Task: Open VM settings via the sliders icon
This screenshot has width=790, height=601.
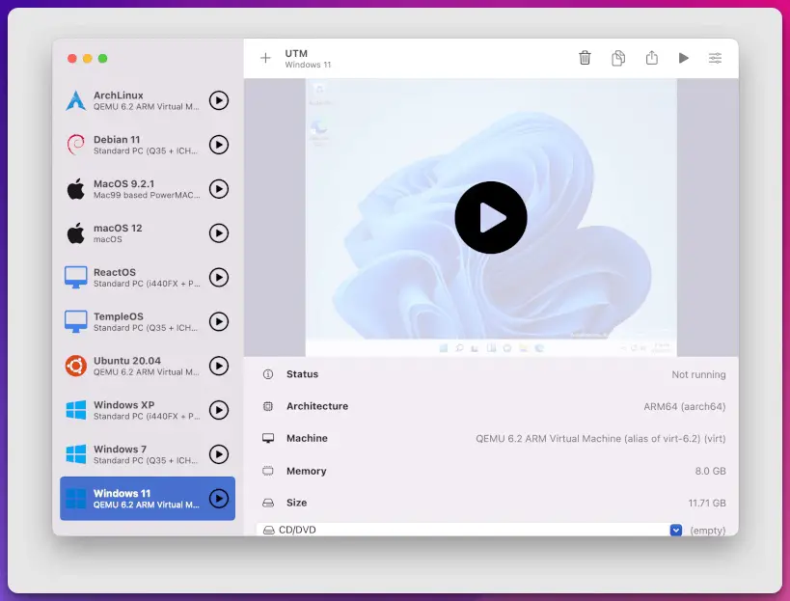Action: coord(715,58)
